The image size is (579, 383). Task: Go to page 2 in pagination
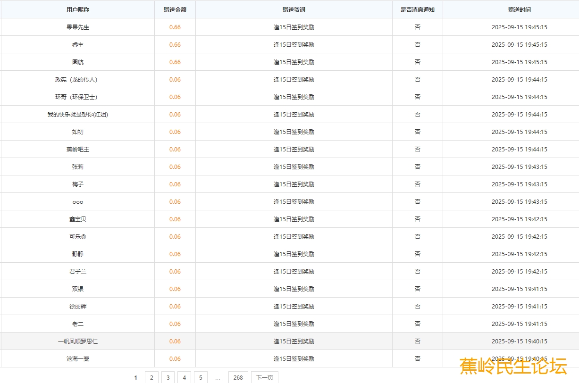click(151, 377)
